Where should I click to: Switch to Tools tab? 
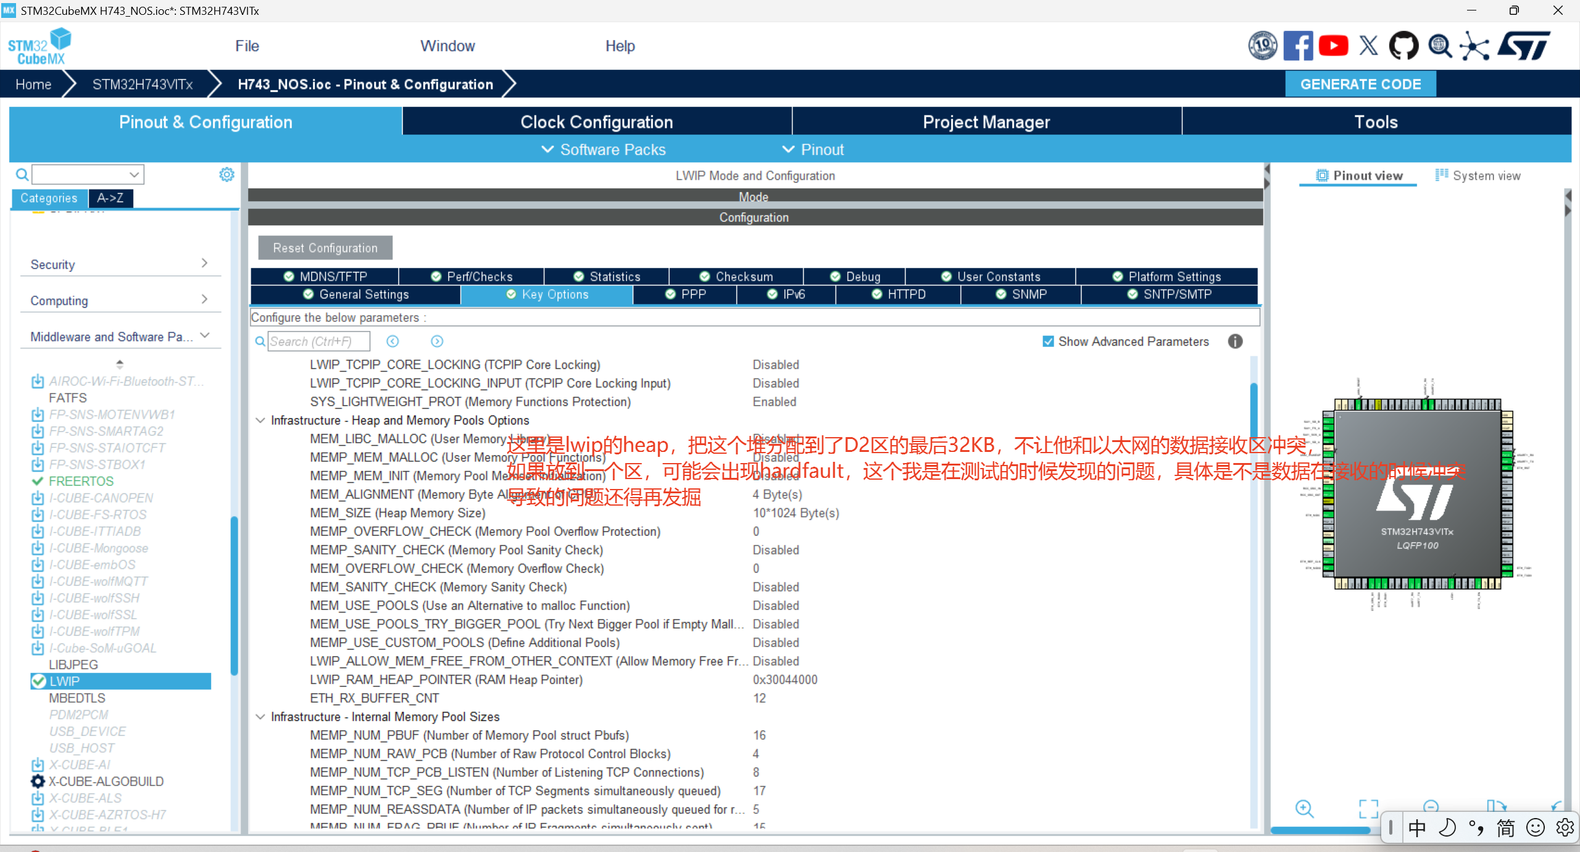click(x=1376, y=122)
